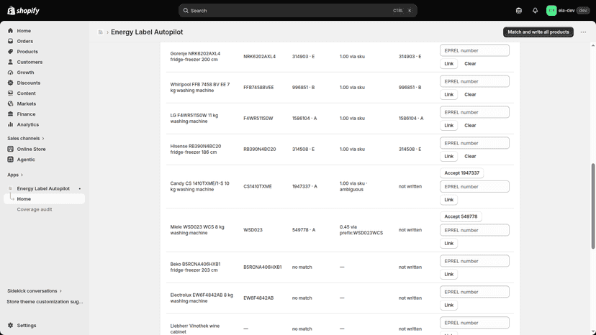The image size is (596, 335).
Task: Click Accept 549778 button
Action: (461, 216)
